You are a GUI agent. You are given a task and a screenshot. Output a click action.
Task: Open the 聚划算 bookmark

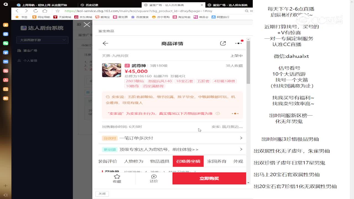[x=121, y=17]
